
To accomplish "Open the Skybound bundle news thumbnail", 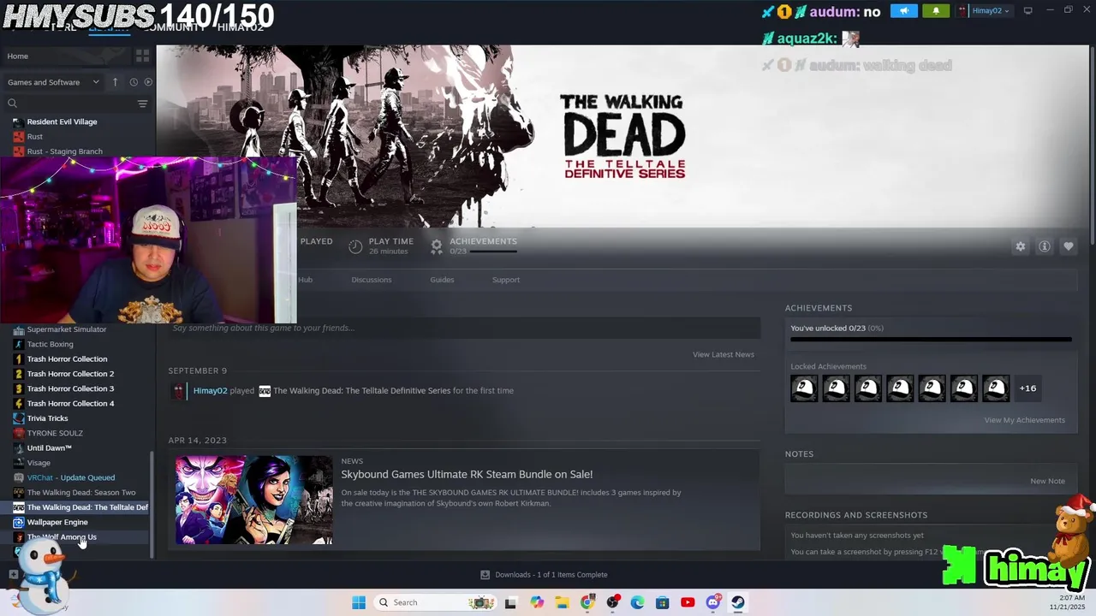I will [x=253, y=500].
